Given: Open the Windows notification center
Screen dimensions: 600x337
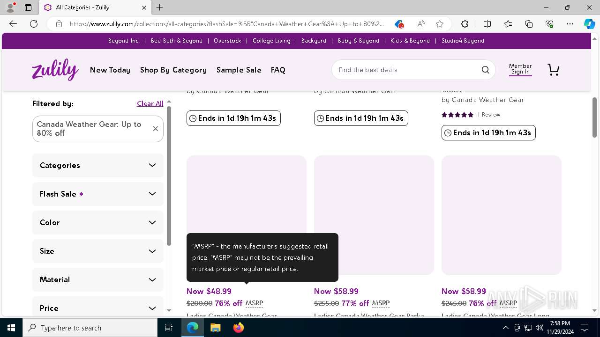Looking at the screenshot, I should (x=585, y=328).
